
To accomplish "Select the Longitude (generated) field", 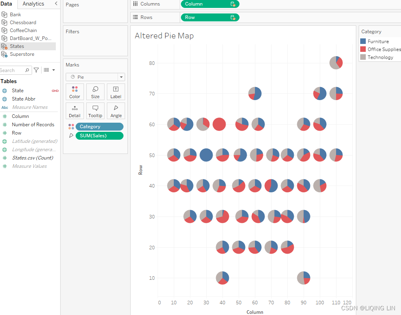I will click(x=34, y=150).
